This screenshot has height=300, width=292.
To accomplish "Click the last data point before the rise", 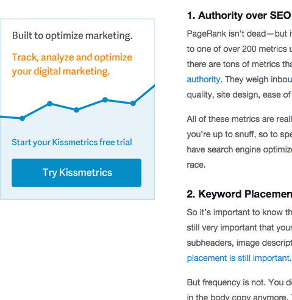I will [133, 104].
